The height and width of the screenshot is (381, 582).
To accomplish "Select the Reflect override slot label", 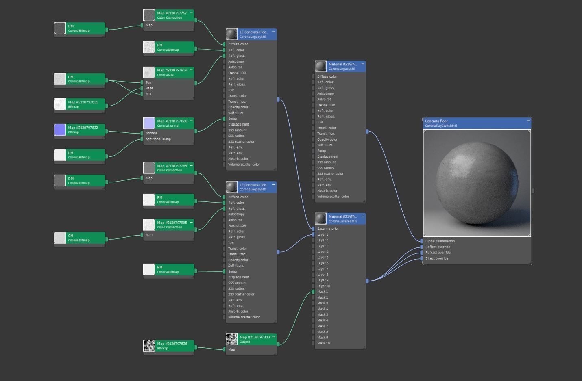I will tap(438, 247).
